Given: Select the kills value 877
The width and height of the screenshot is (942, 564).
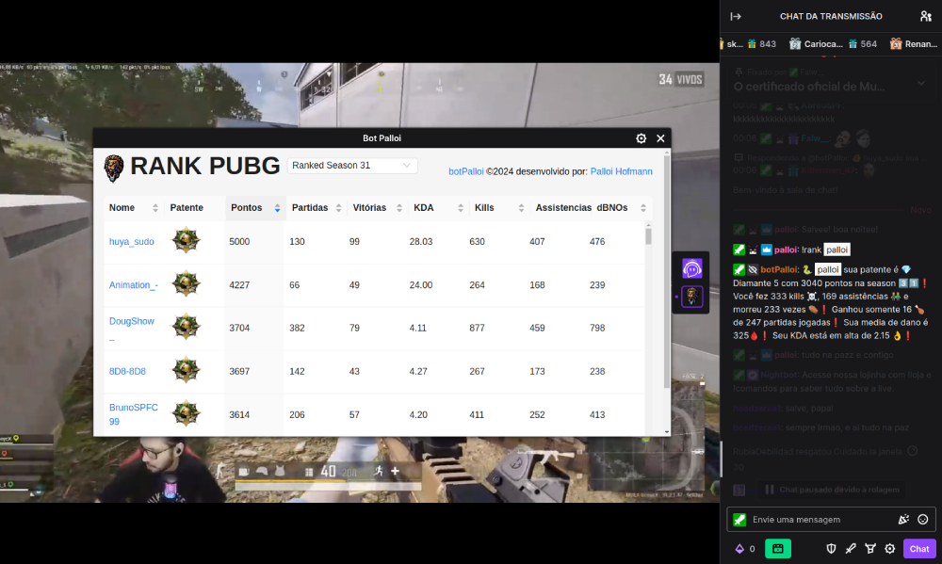Looking at the screenshot, I should click(477, 328).
